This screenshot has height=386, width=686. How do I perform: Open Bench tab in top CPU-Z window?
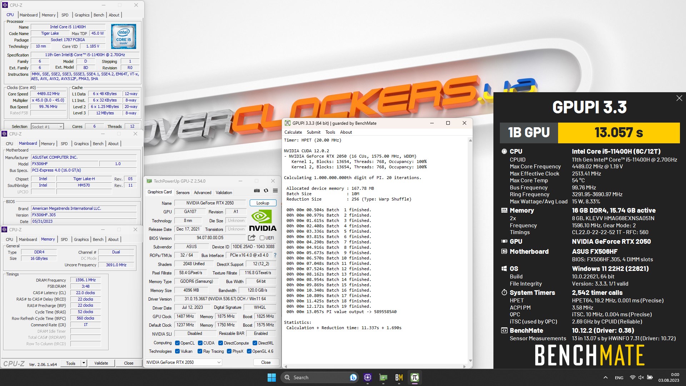99,15
